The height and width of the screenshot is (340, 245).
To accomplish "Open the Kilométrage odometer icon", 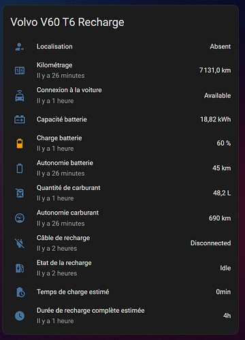I will (x=20, y=71).
